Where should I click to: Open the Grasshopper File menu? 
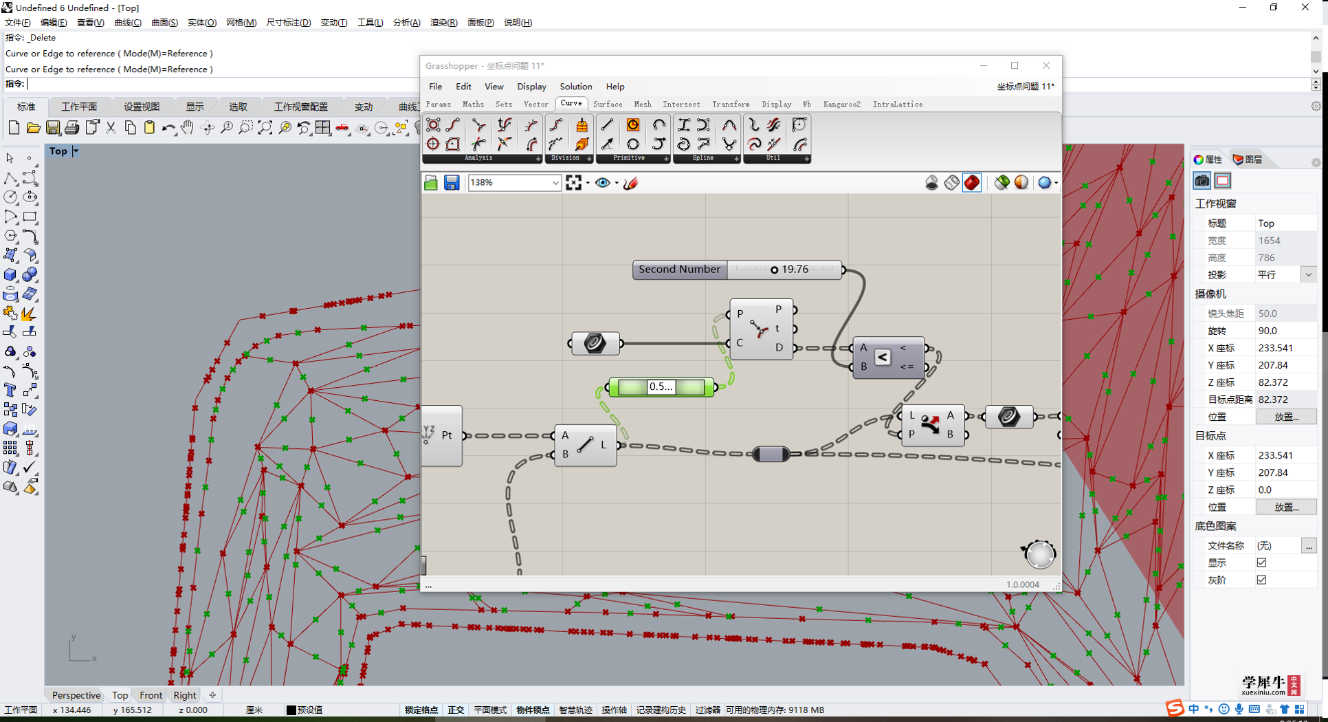click(436, 87)
